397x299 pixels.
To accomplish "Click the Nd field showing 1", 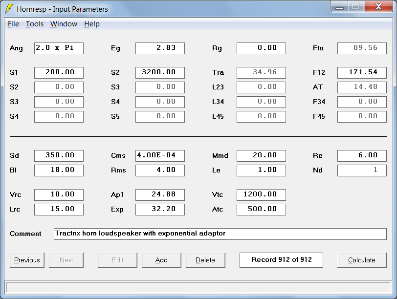I will coord(362,171).
